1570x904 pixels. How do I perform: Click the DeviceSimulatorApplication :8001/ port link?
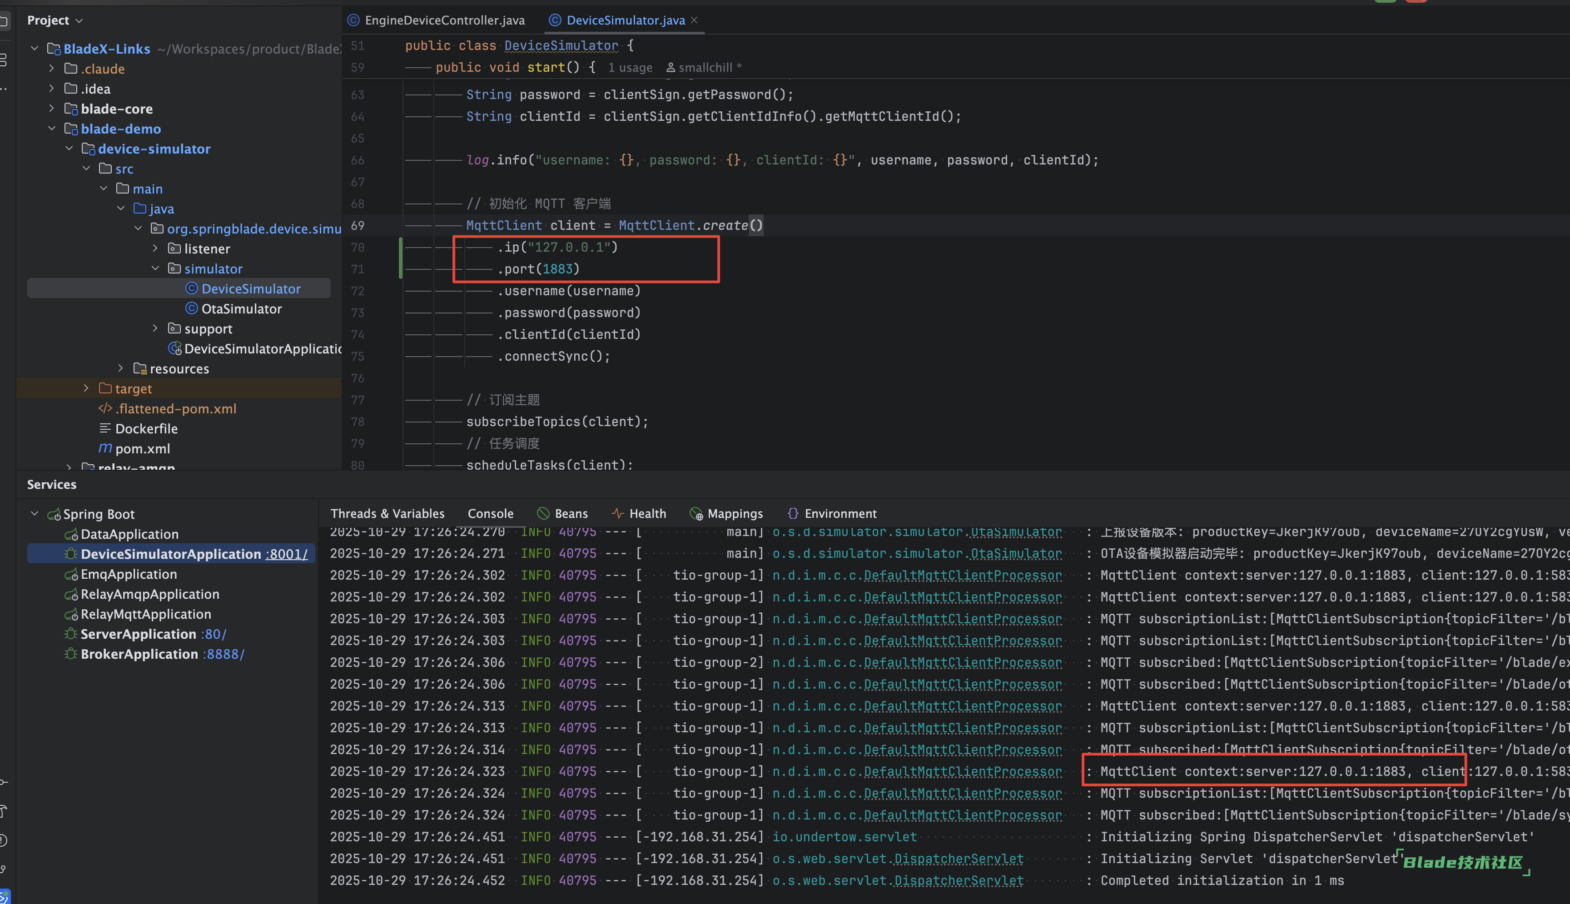click(x=287, y=554)
